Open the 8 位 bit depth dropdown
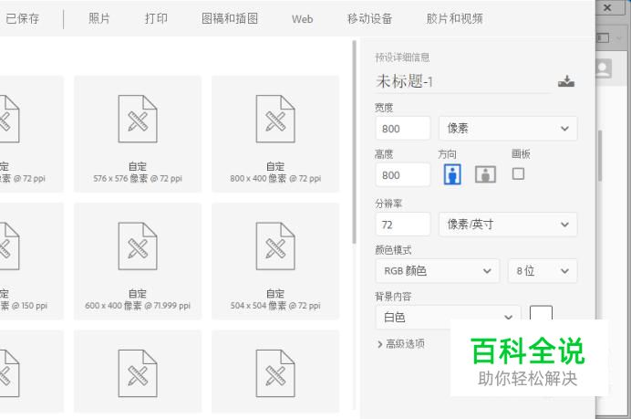The image size is (631, 419). [543, 271]
